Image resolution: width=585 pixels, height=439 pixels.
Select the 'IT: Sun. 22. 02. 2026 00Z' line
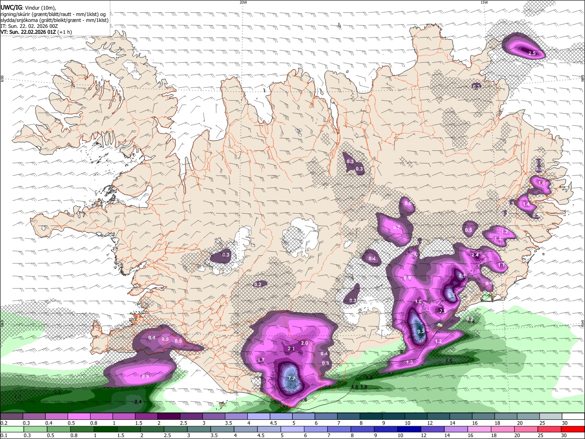click(29, 26)
